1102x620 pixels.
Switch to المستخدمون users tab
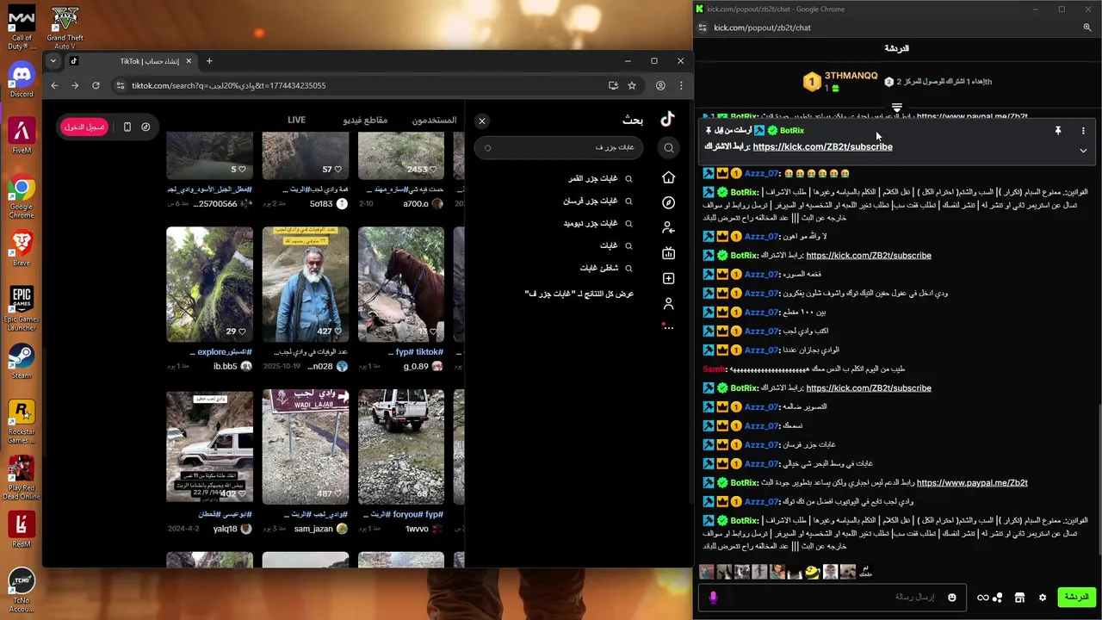click(x=434, y=120)
